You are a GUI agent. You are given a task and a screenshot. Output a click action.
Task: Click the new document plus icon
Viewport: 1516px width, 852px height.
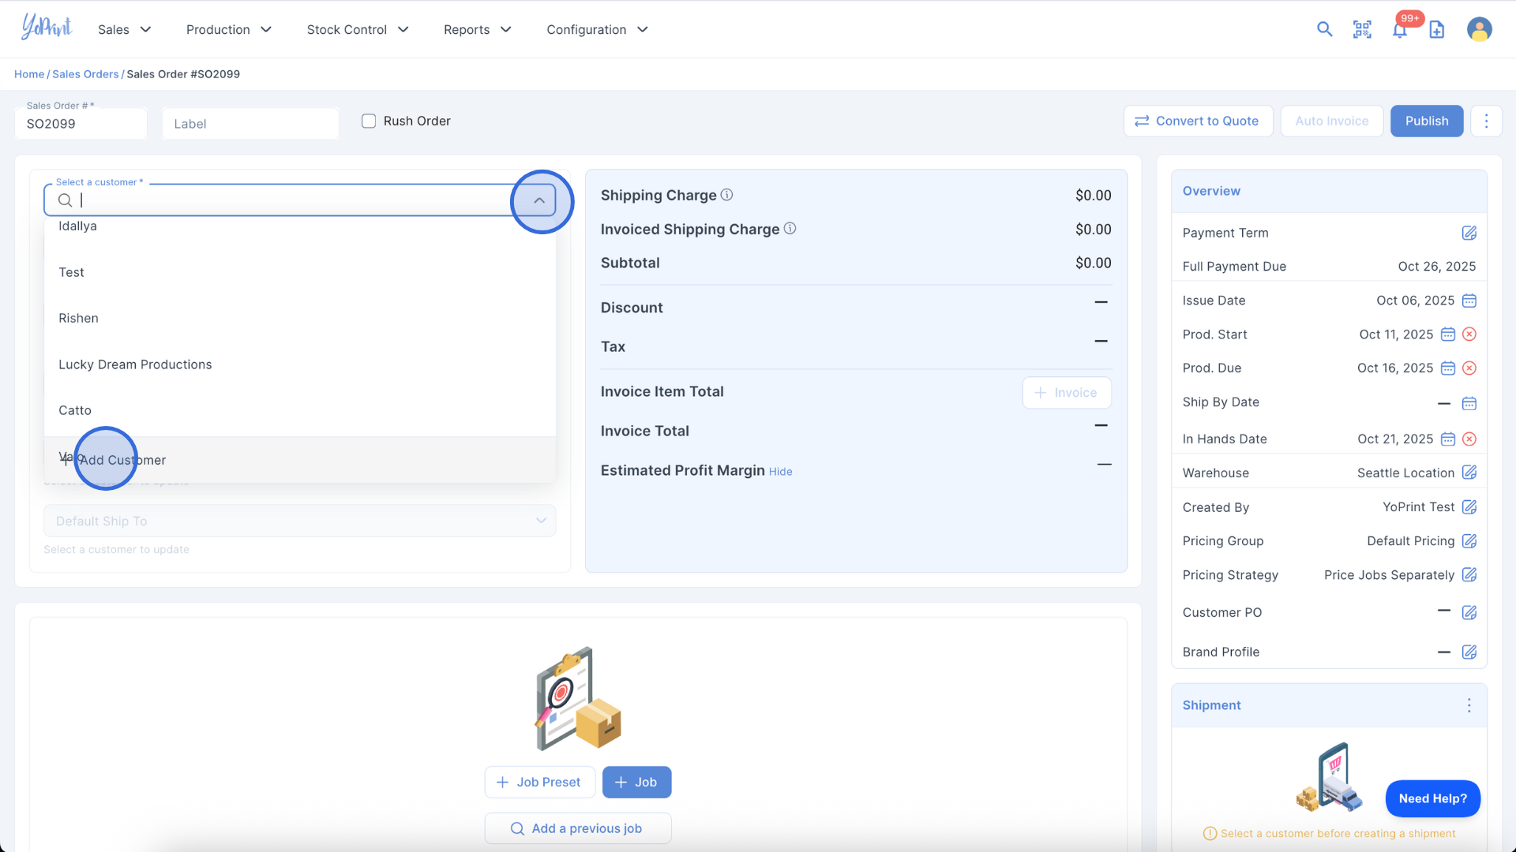point(1437,29)
